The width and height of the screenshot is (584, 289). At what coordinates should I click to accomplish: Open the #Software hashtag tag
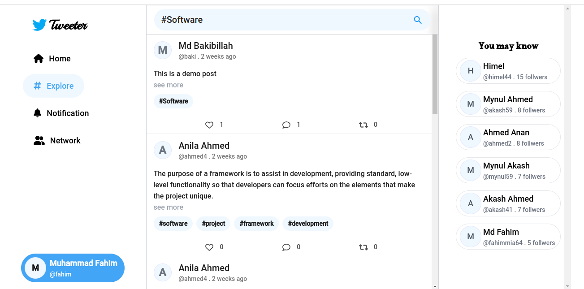[x=173, y=101]
